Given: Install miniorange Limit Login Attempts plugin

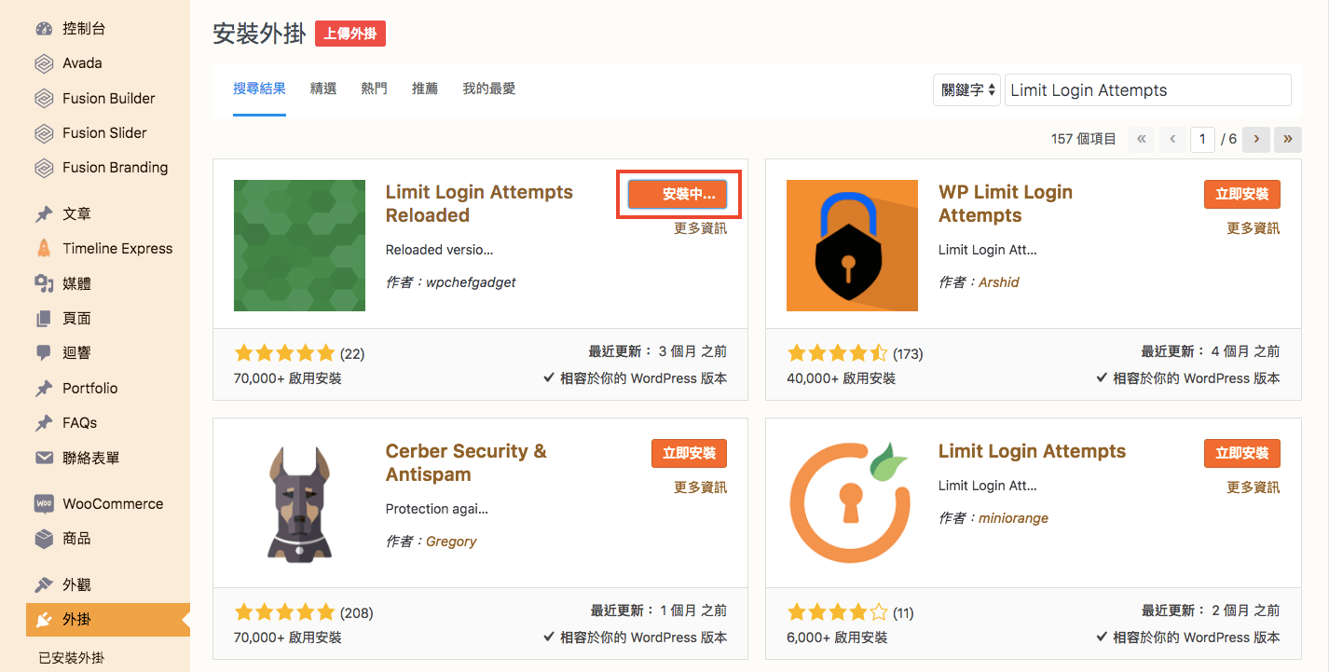Looking at the screenshot, I should click(x=1242, y=453).
